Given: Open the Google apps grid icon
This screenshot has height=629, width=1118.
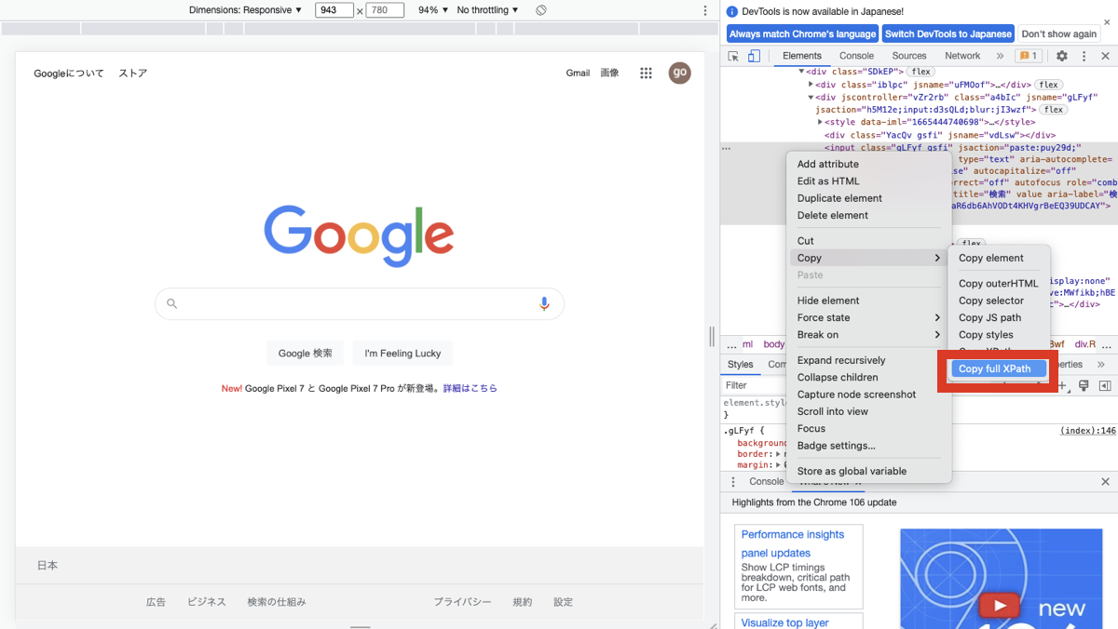Looking at the screenshot, I should [x=646, y=73].
